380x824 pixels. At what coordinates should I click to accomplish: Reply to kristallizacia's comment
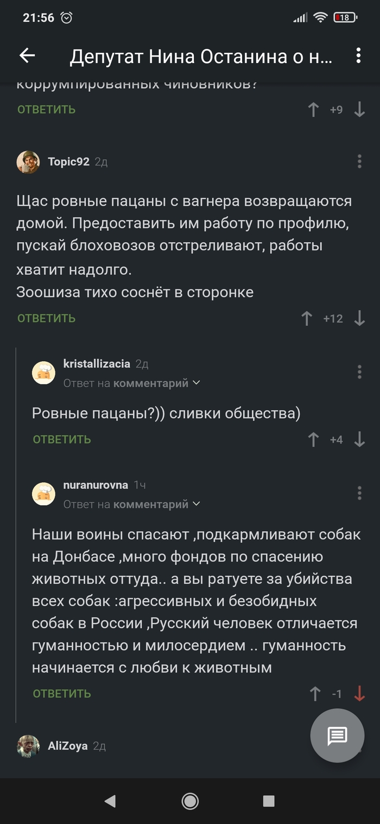tap(62, 439)
